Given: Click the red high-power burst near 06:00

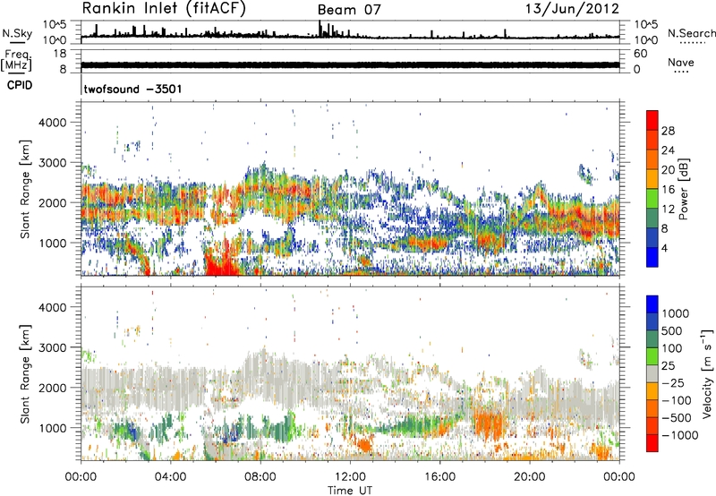Looking at the screenshot, I should [221, 262].
